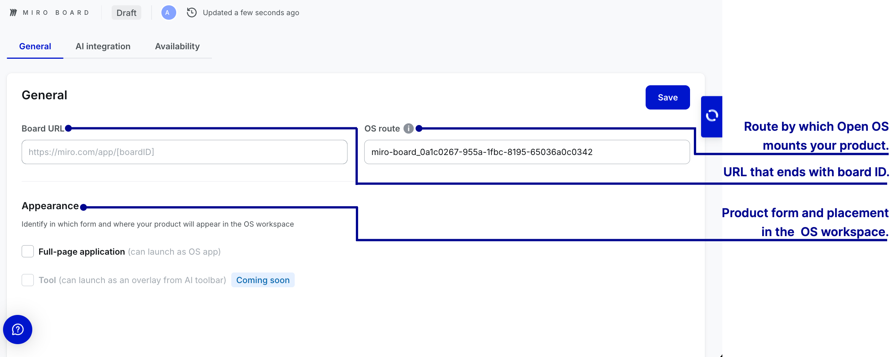
Task: Toggle the Tool overlay checkbox
Action: click(x=28, y=280)
